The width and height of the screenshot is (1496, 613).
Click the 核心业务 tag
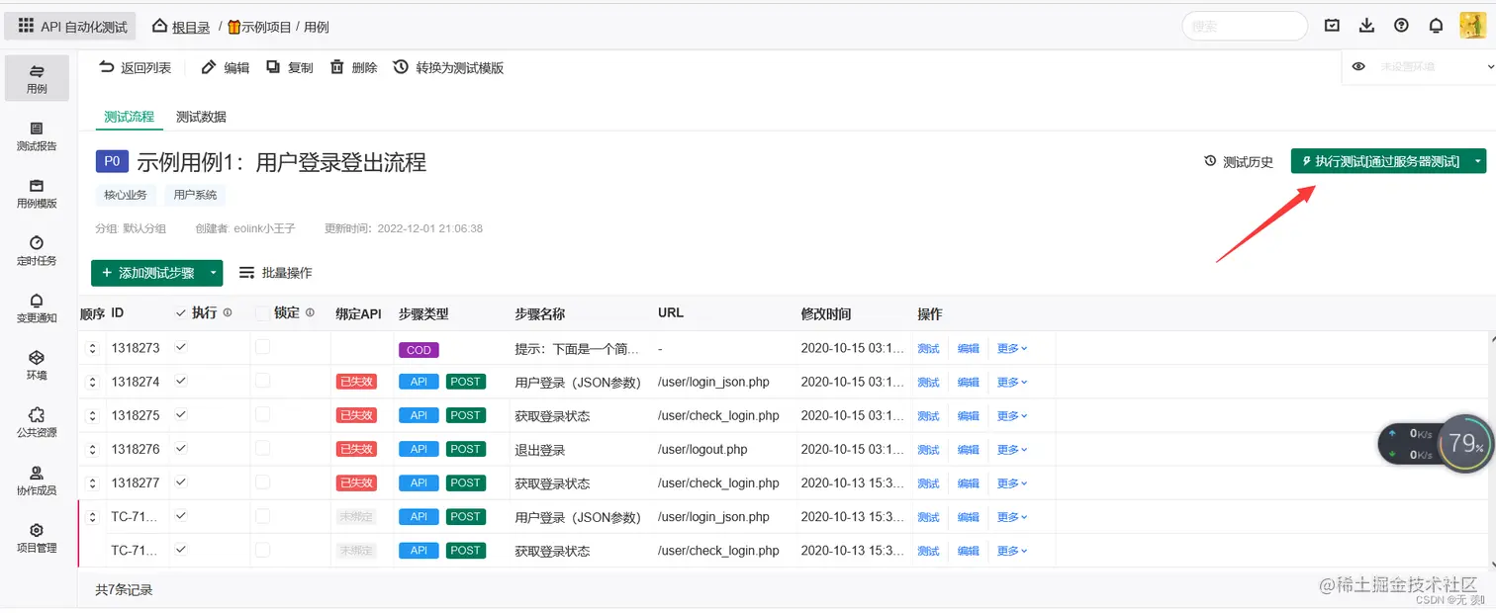[x=125, y=195]
